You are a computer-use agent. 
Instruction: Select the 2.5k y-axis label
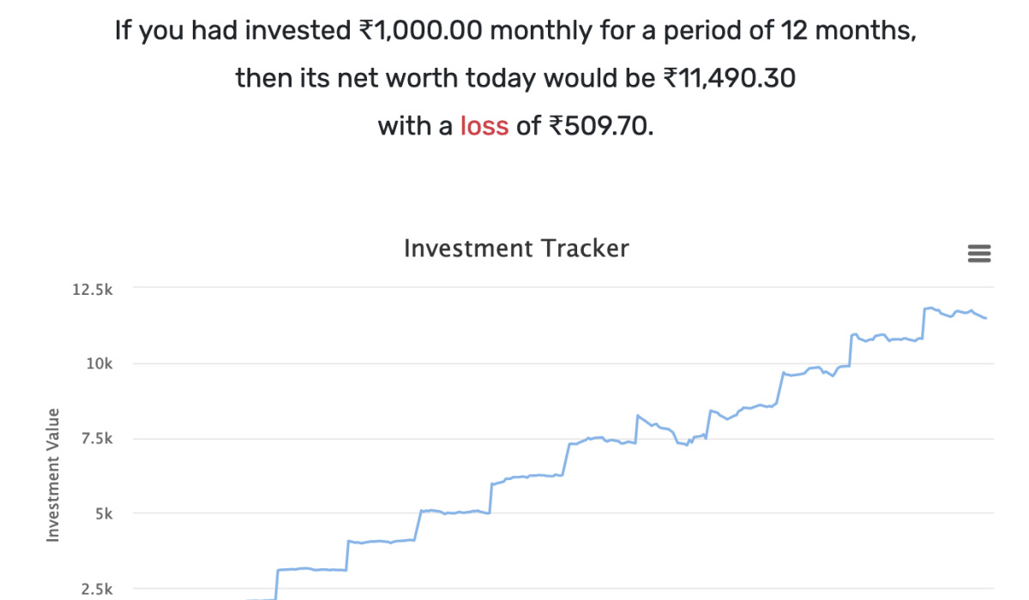click(x=96, y=589)
